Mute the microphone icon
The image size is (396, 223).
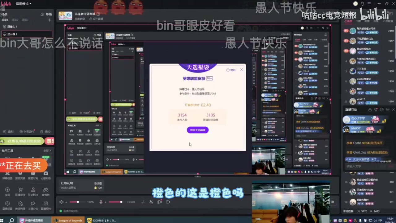pos(101,202)
